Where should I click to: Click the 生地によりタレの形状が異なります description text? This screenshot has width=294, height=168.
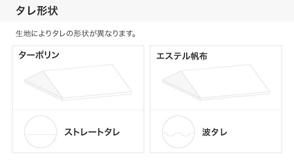tap(76, 34)
